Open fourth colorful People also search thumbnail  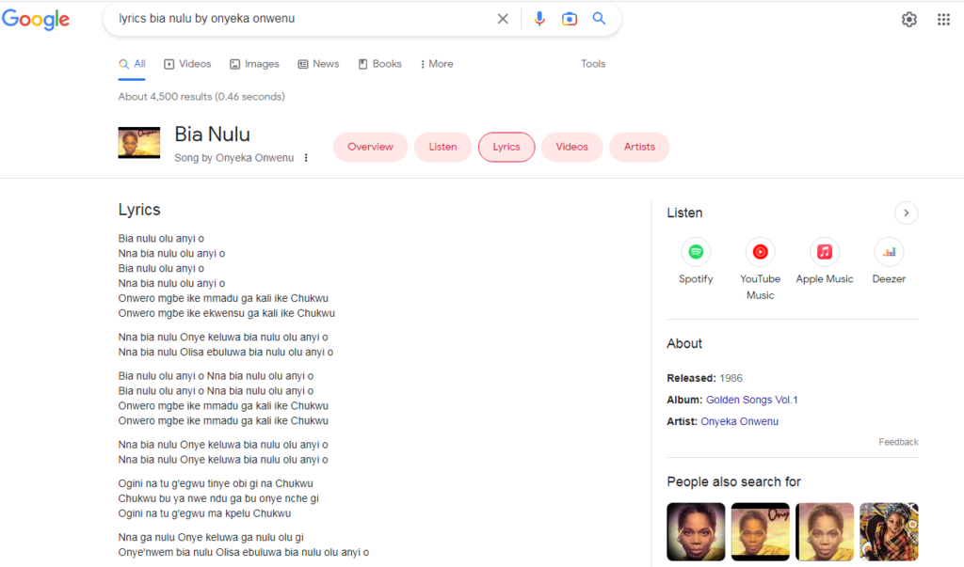tap(889, 531)
